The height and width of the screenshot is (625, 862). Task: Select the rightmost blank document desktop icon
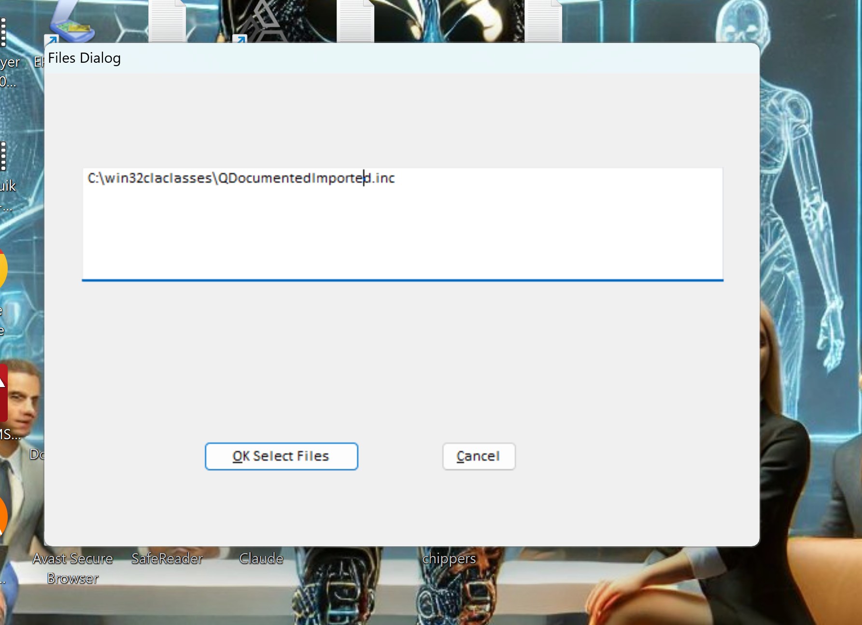543,21
